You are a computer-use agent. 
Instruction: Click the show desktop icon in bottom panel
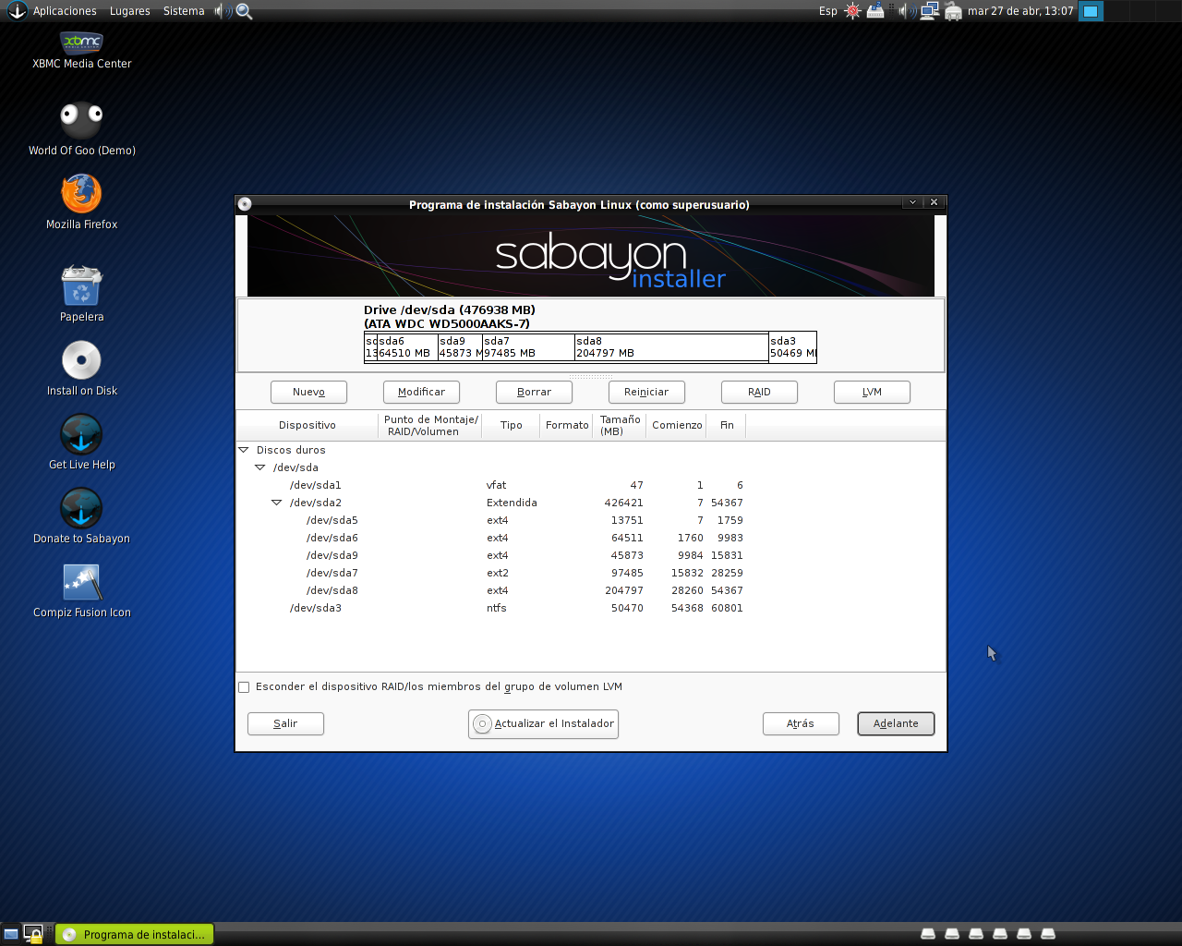(11, 934)
